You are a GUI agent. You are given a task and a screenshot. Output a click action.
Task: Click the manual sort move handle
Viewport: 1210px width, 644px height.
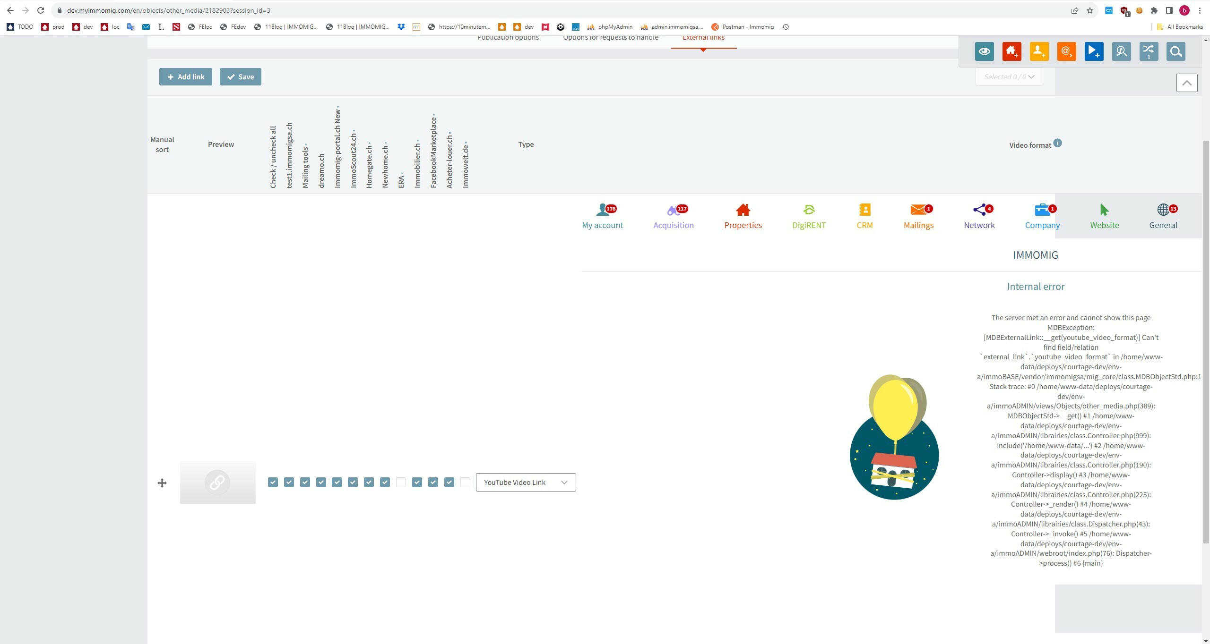click(162, 483)
